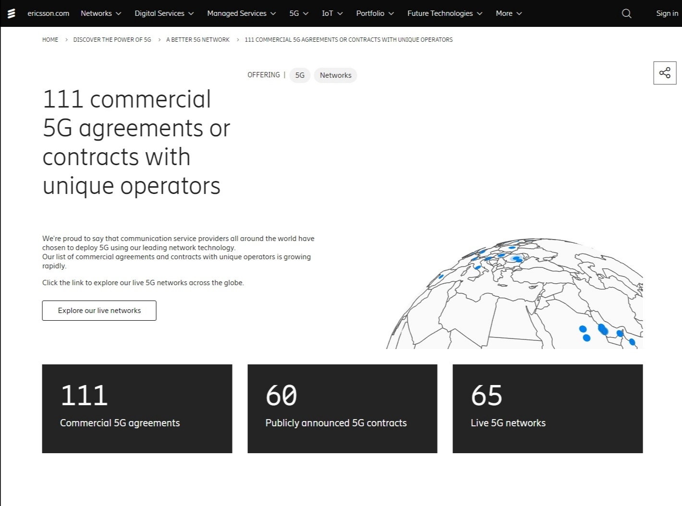682x506 pixels.
Task: Open the Digital Services dropdown
Action: pyautogui.click(x=164, y=13)
